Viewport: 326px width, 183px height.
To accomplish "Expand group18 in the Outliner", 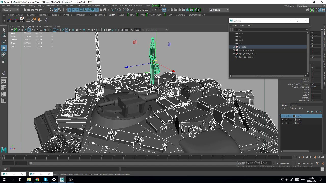I will (x=234, y=47).
